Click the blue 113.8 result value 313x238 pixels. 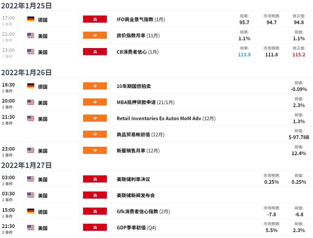coord(244,55)
